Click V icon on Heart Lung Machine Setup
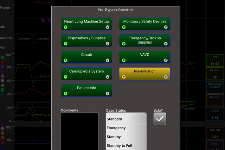The width and height of the screenshot is (225, 150). coord(108,27)
